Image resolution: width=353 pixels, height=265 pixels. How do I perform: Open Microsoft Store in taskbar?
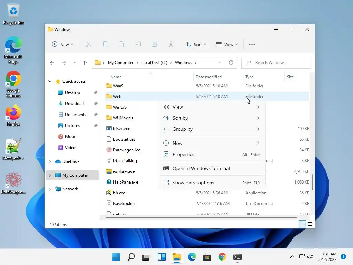(207, 257)
